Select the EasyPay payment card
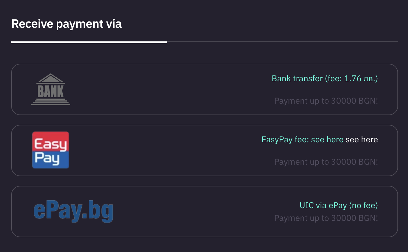 [x=181, y=150]
